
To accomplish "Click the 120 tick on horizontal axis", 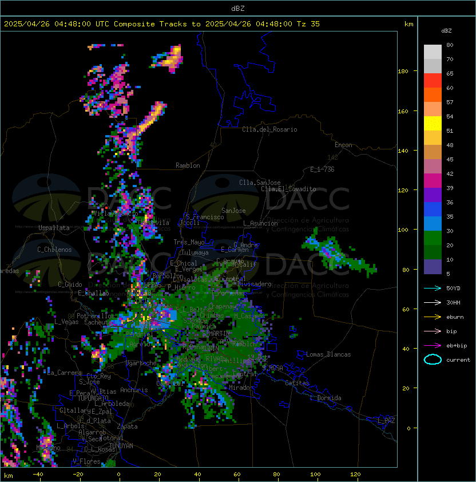I will 355,475.
